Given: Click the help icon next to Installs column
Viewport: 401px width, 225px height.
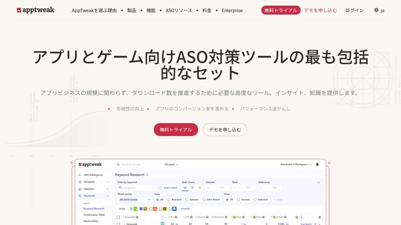Looking at the screenshot, I should click(x=285, y=217).
